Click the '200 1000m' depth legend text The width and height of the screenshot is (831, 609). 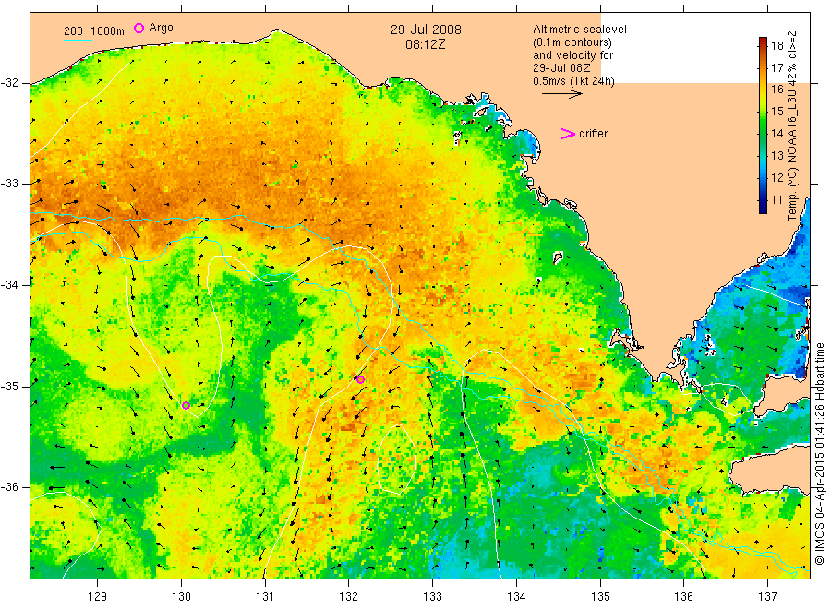pos(94,31)
